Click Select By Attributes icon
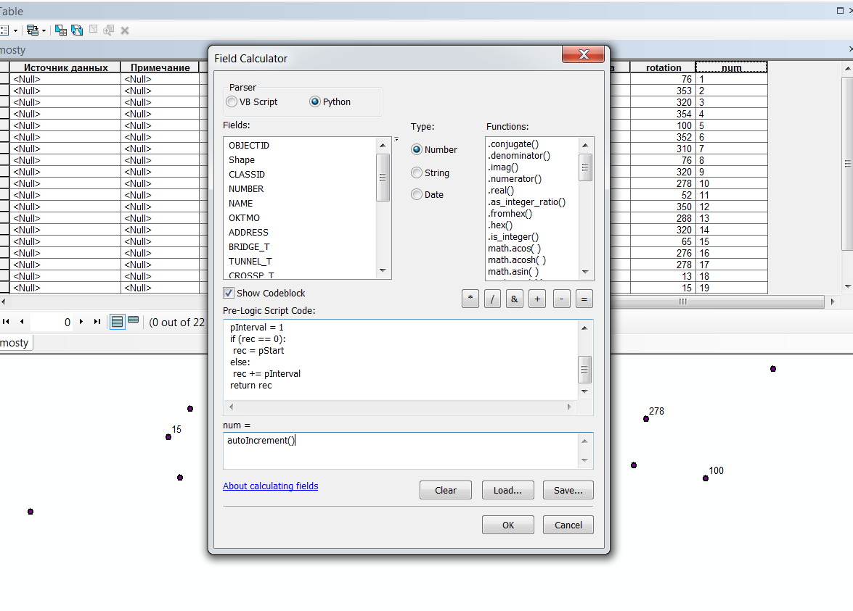 [61, 30]
